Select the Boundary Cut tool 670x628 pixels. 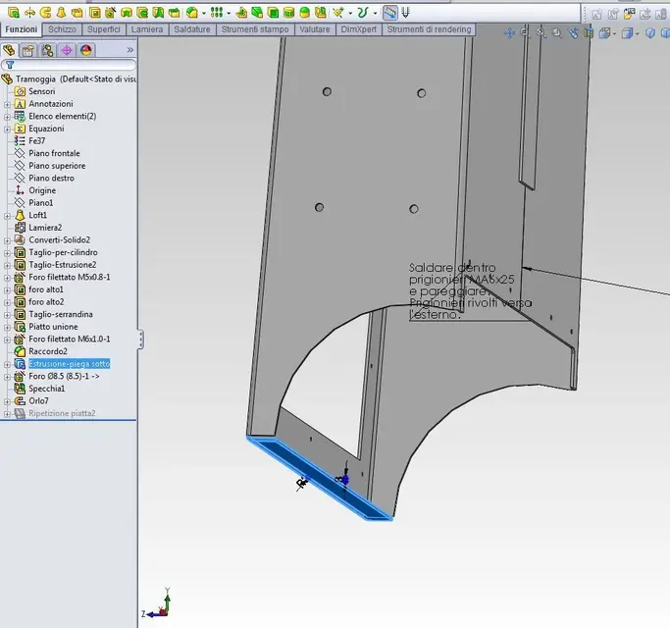point(174,13)
